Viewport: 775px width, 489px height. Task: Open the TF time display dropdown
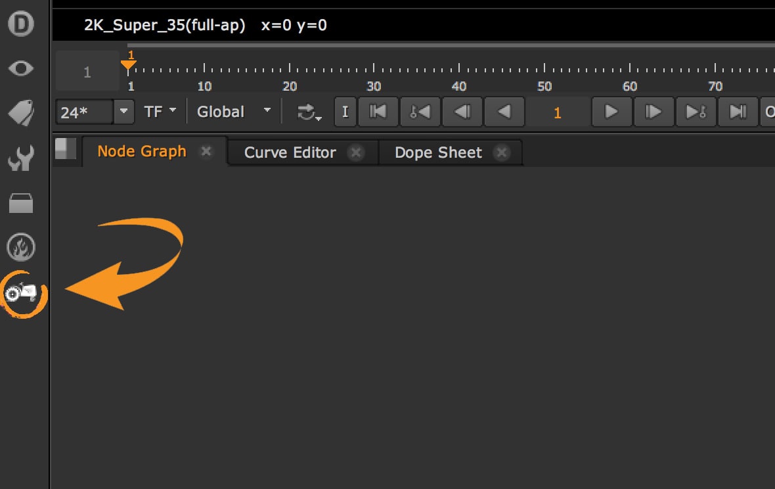point(161,112)
